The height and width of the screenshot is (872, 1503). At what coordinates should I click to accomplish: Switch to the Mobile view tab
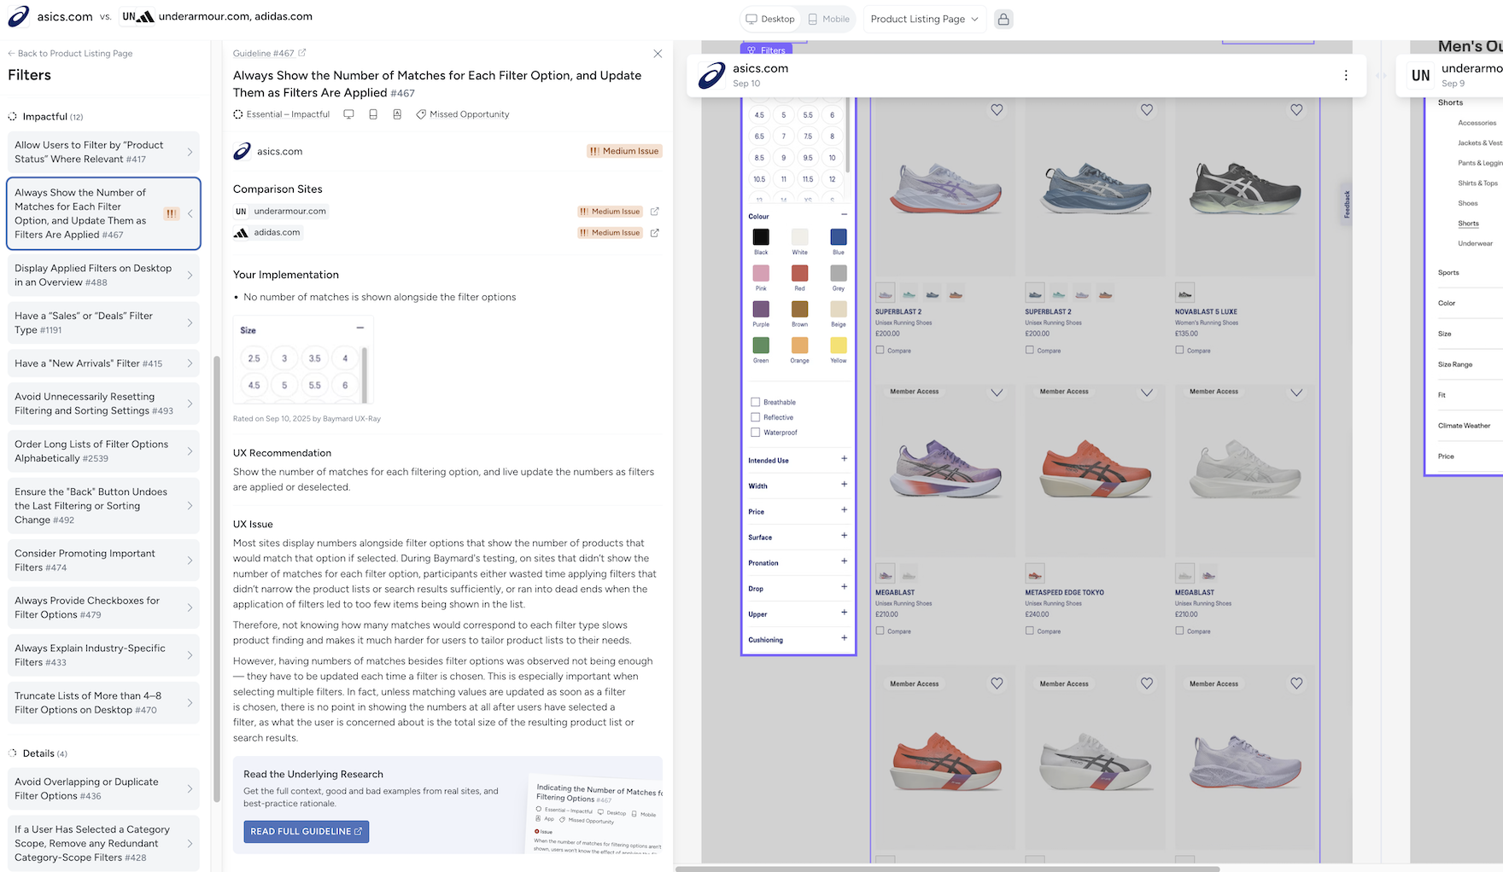click(828, 19)
